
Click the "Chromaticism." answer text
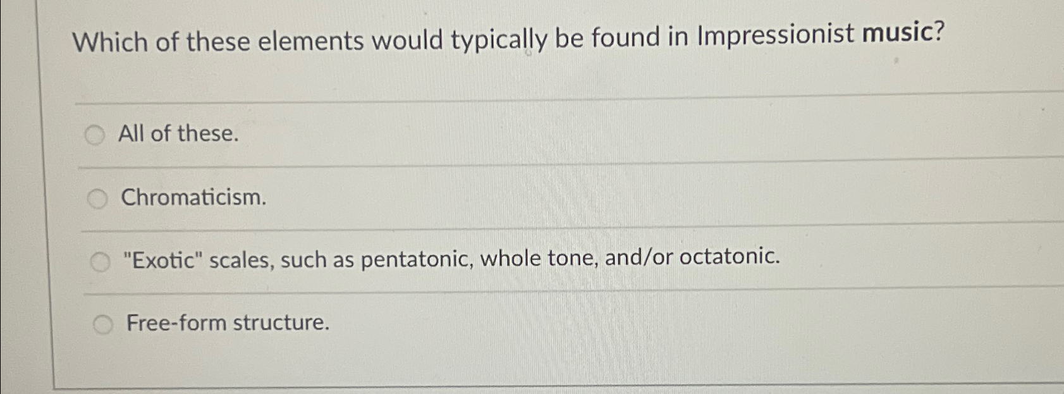193,198
